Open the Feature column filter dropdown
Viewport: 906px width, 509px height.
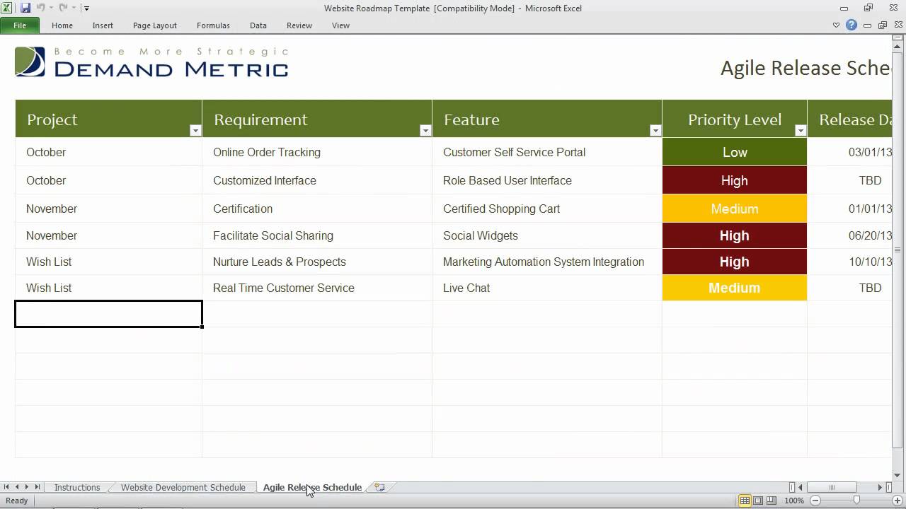(x=655, y=130)
